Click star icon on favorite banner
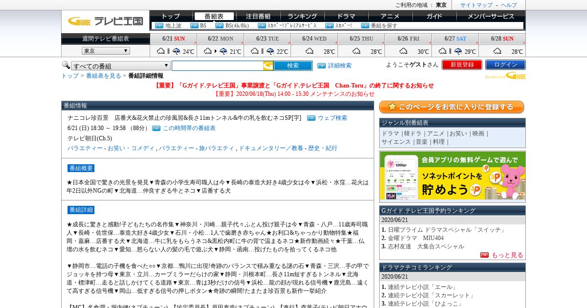 (x=391, y=107)
